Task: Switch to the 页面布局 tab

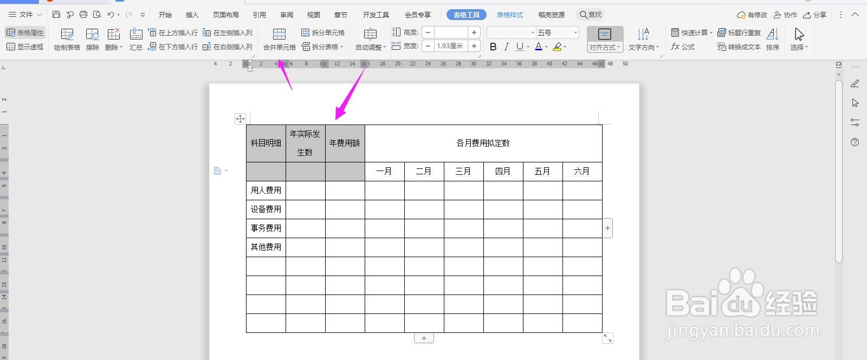Action: pyautogui.click(x=226, y=15)
